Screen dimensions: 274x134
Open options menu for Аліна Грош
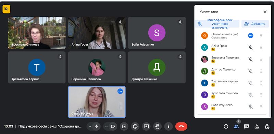pos(261,47)
